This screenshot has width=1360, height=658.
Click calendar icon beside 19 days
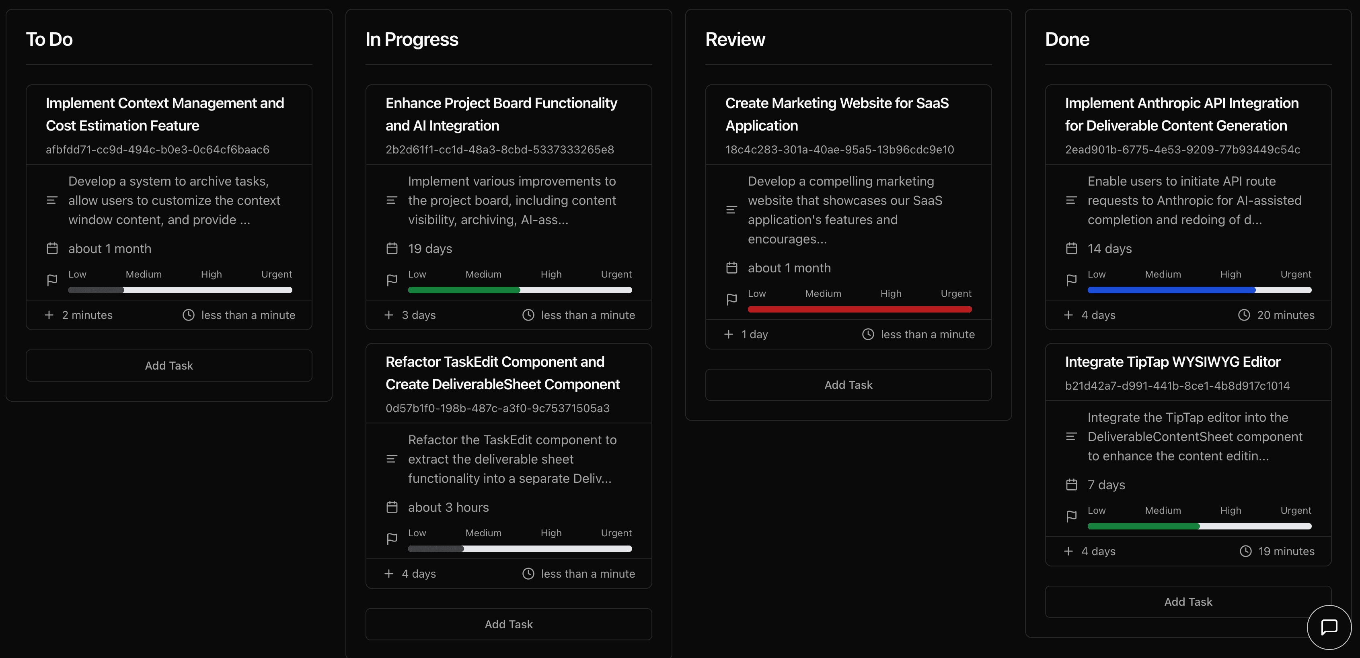coord(391,248)
